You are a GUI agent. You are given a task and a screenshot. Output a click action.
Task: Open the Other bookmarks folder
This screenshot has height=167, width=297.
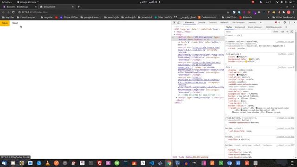(x=284, y=17)
